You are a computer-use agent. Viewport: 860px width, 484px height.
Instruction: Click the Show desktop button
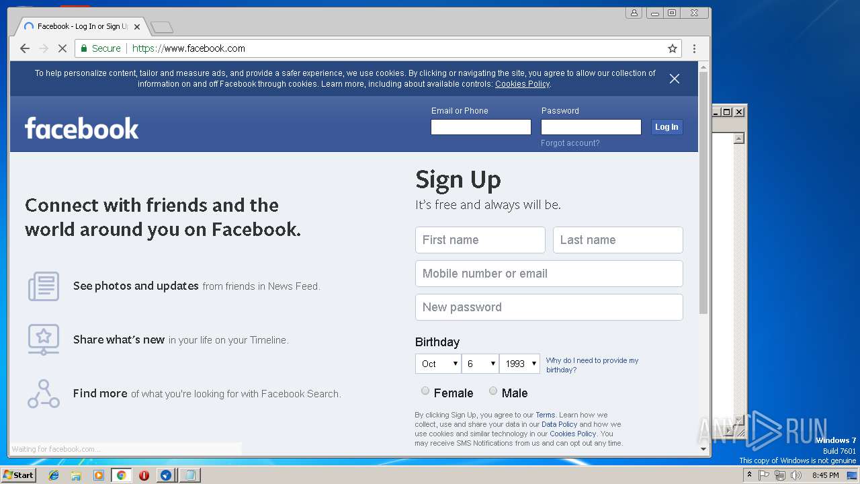click(853, 475)
